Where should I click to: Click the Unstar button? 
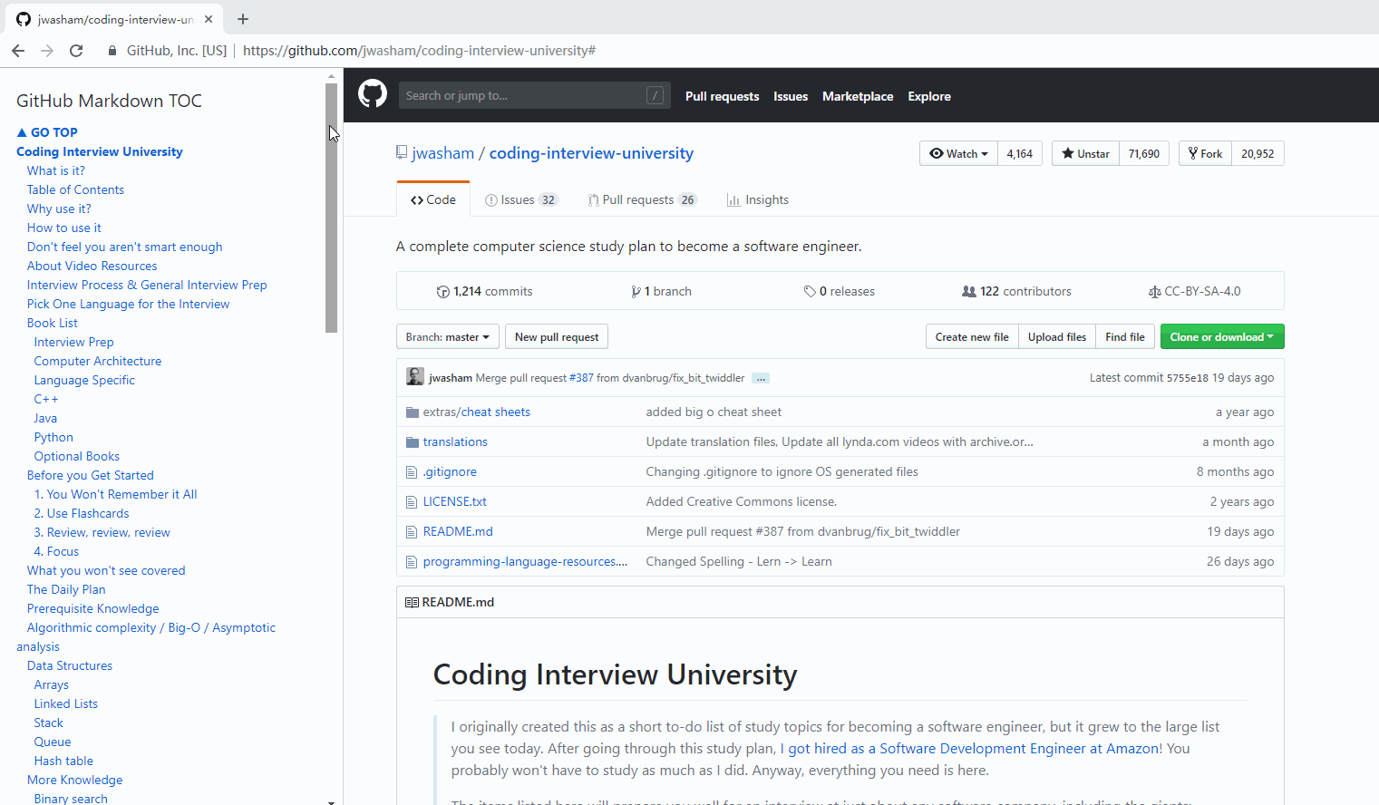pyautogui.click(x=1085, y=153)
